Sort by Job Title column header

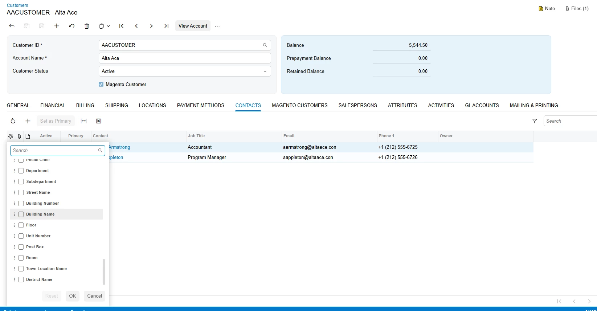(x=196, y=136)
